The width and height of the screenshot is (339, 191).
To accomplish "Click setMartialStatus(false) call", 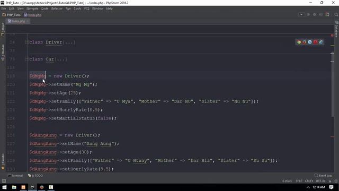I will coord(83,118).
